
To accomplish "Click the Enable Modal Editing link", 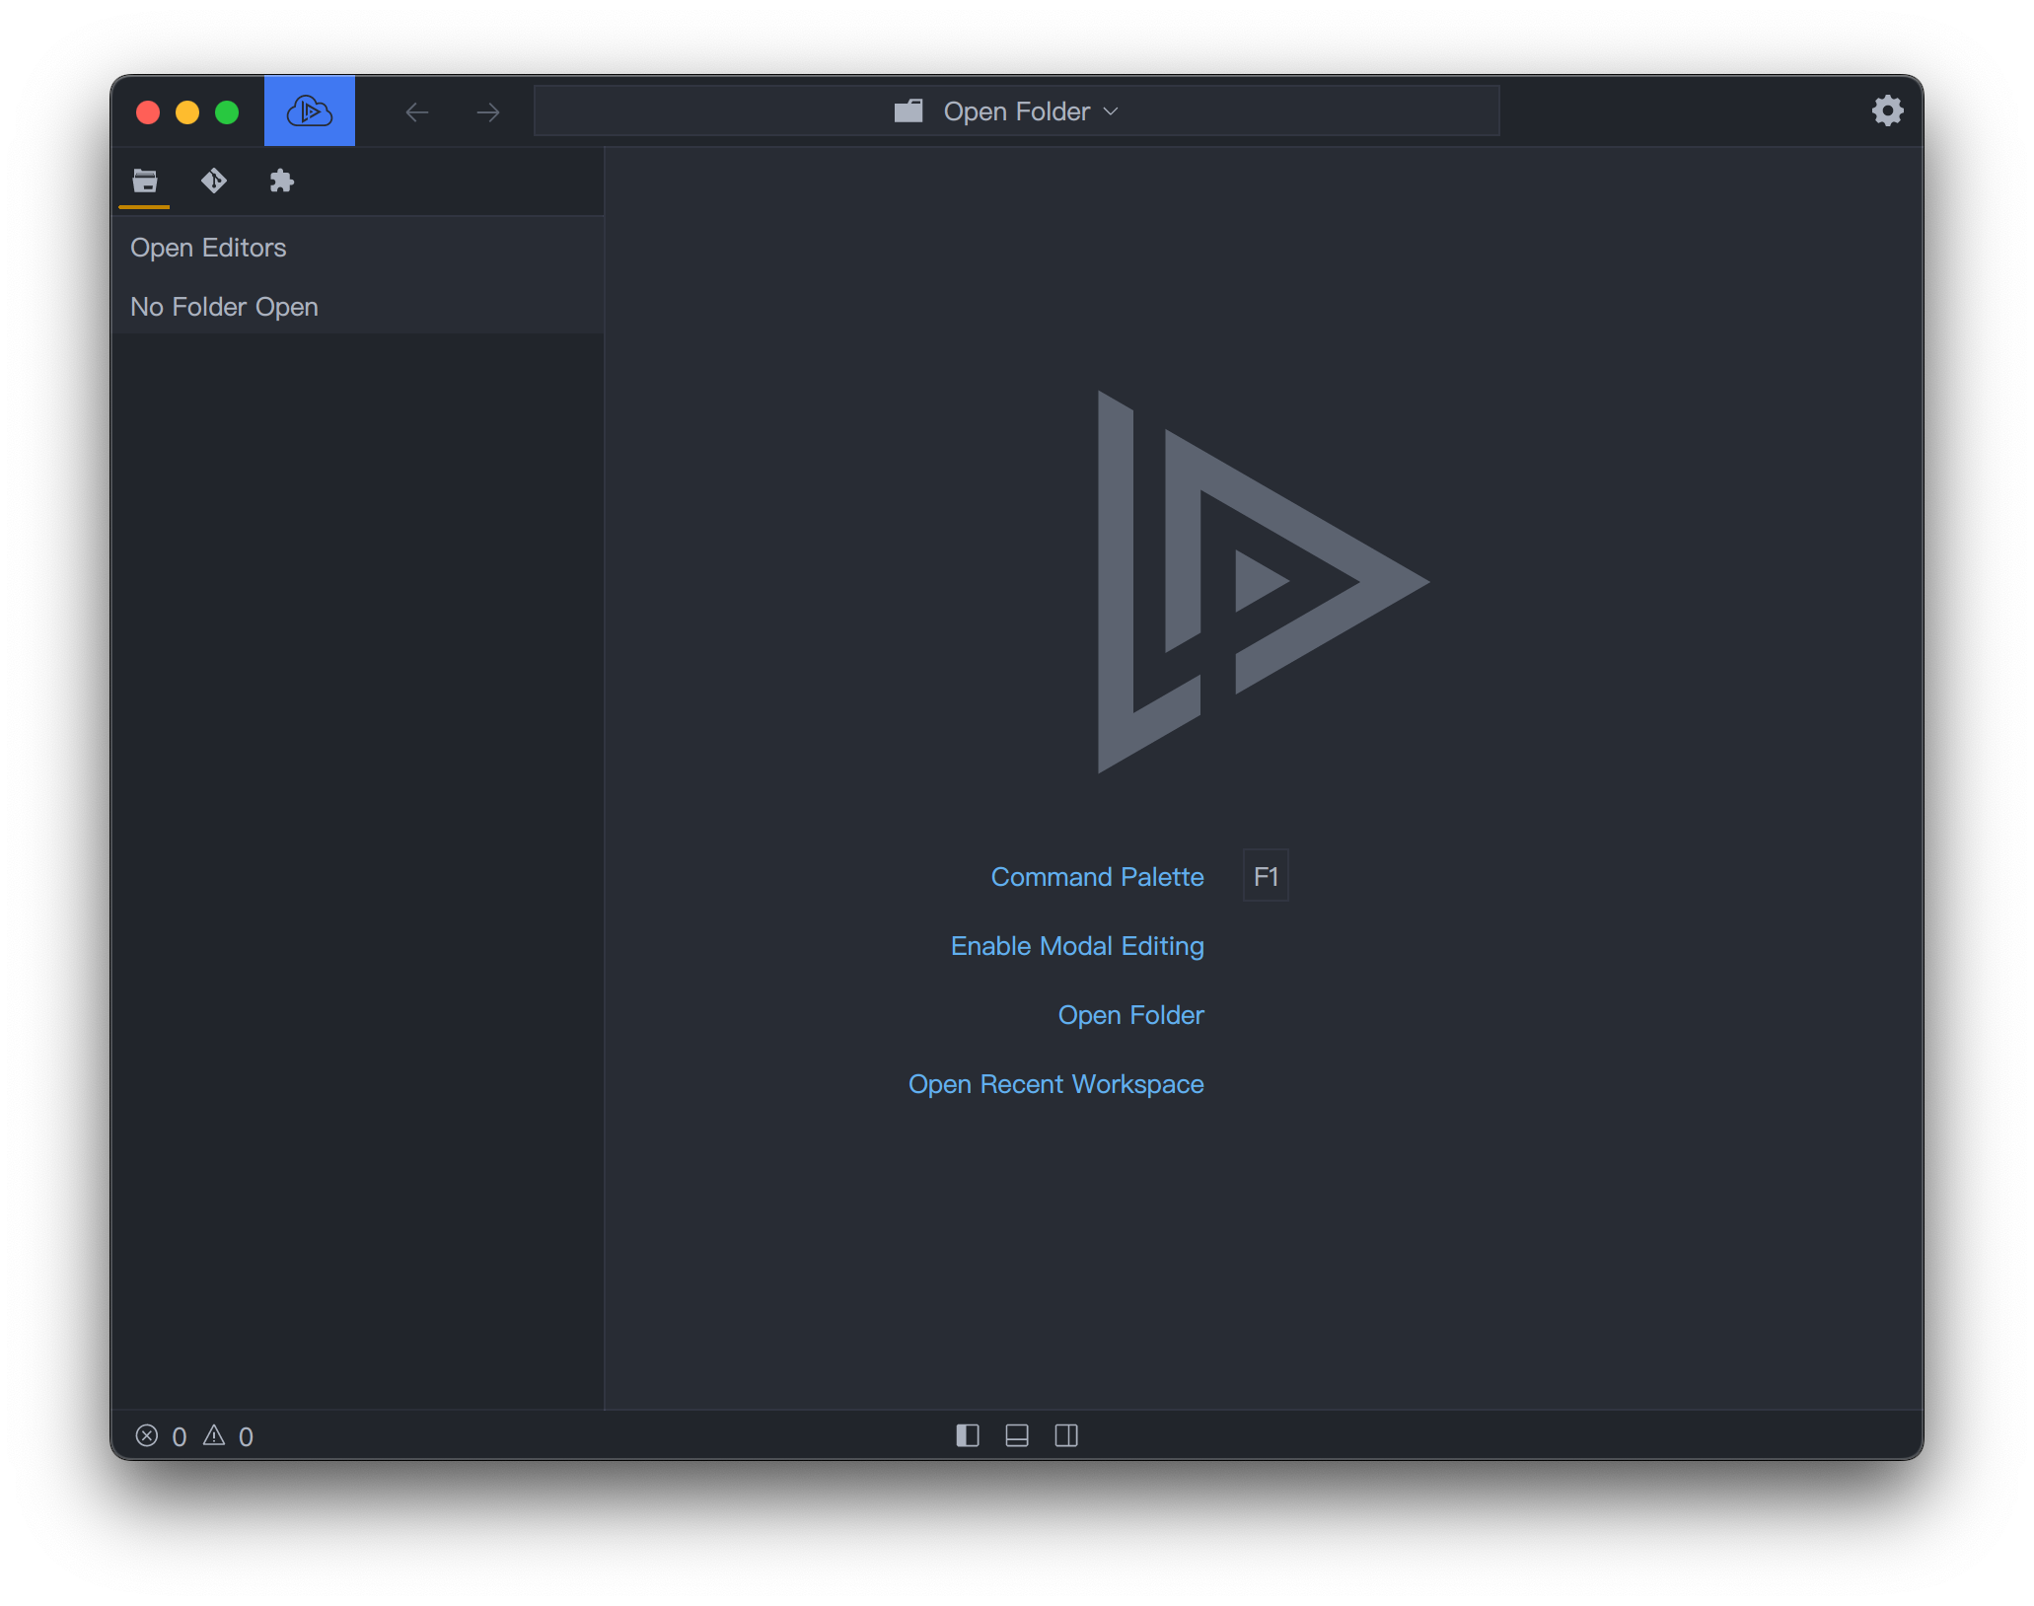I will [1076, 945].
